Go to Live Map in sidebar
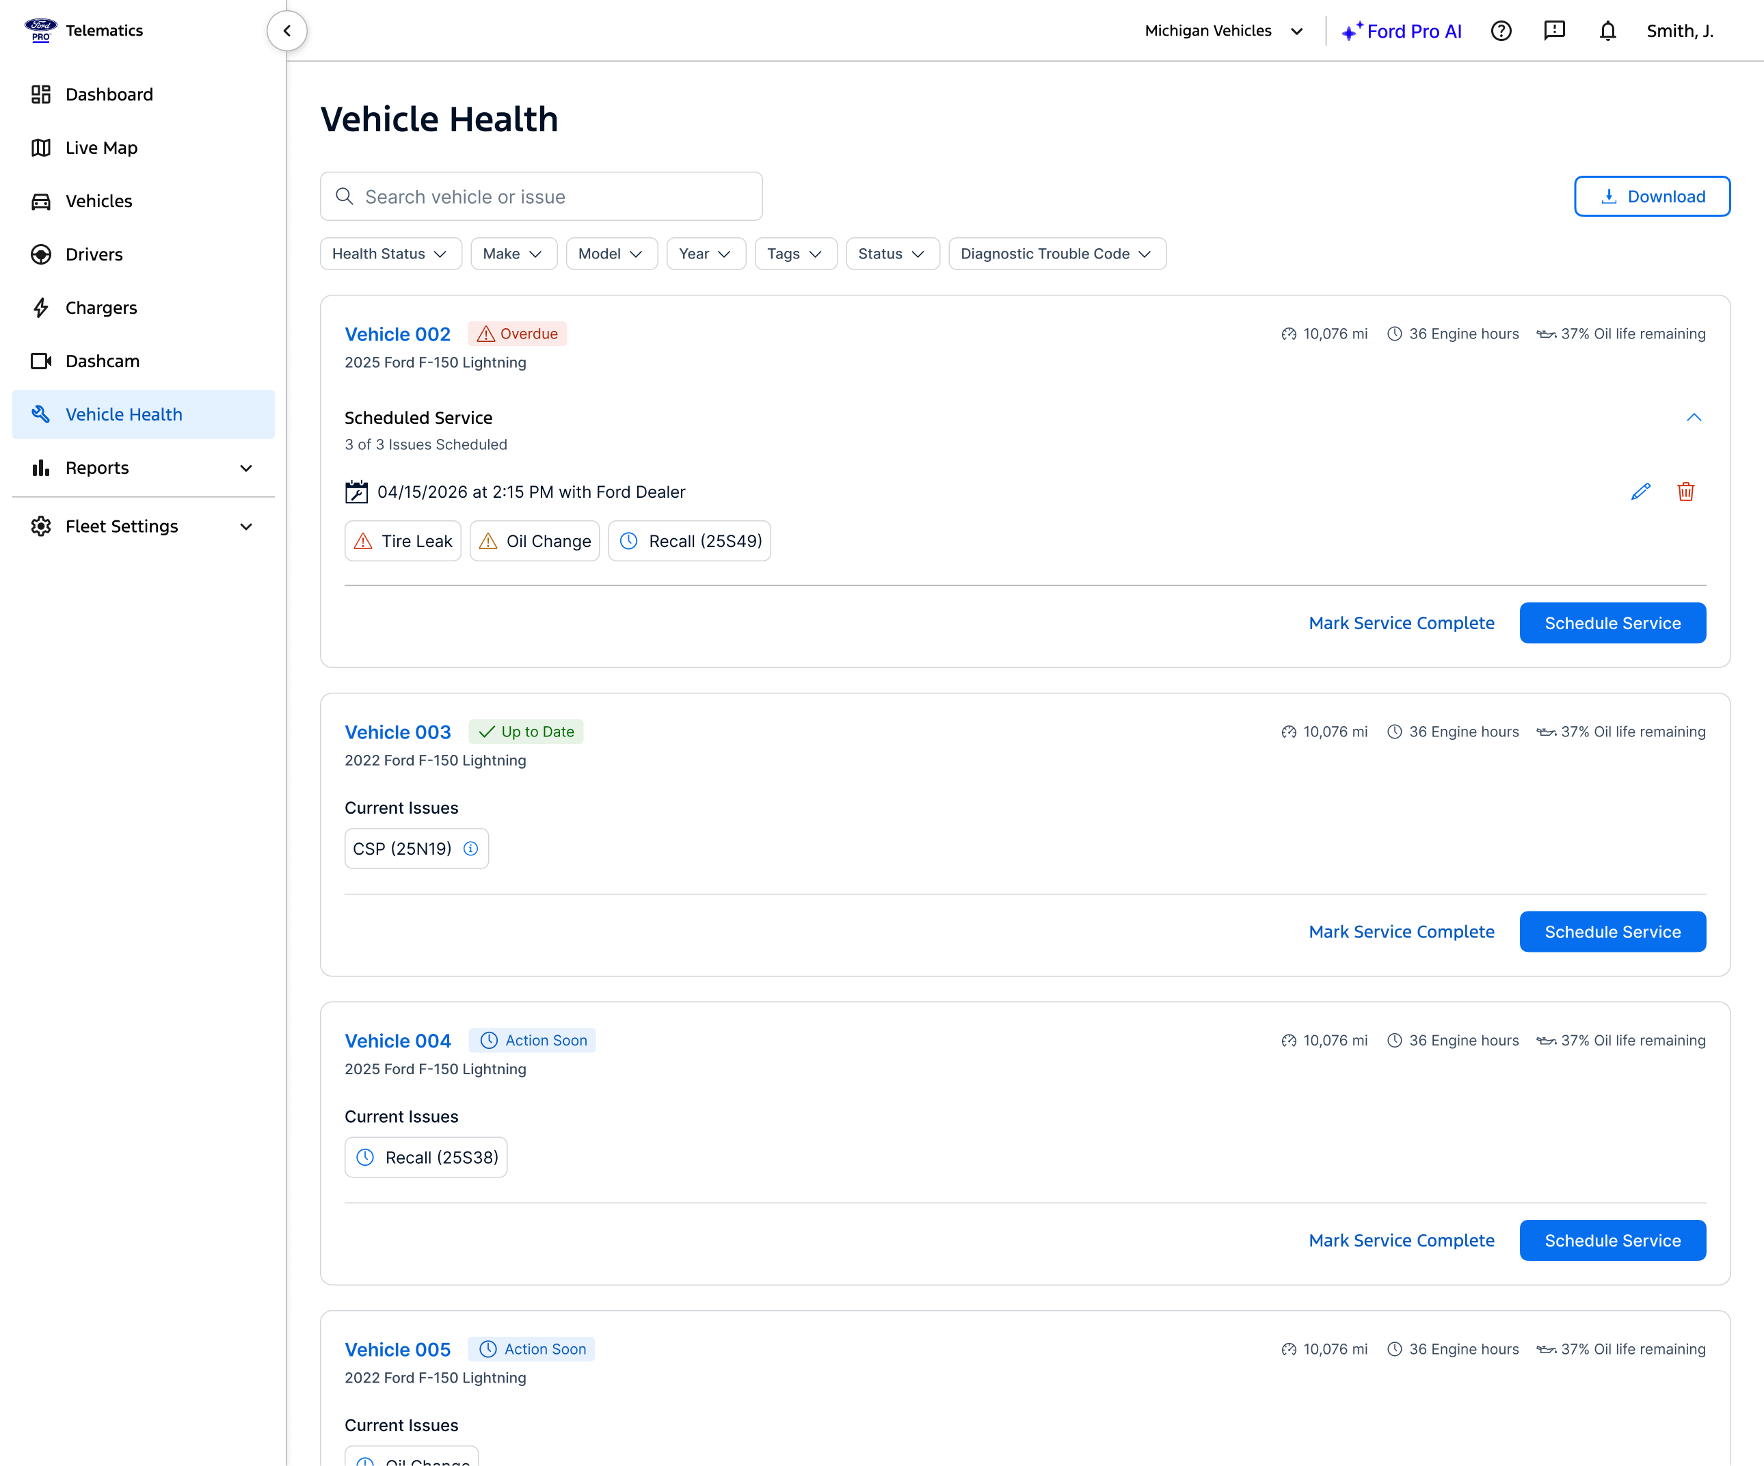The width and height of the screenshot is (1764, 1466). (x=101, y=148)
